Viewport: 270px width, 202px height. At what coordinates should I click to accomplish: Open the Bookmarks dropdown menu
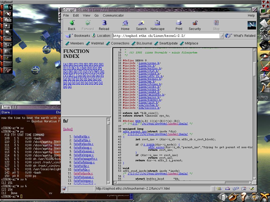tap(77, 36)
